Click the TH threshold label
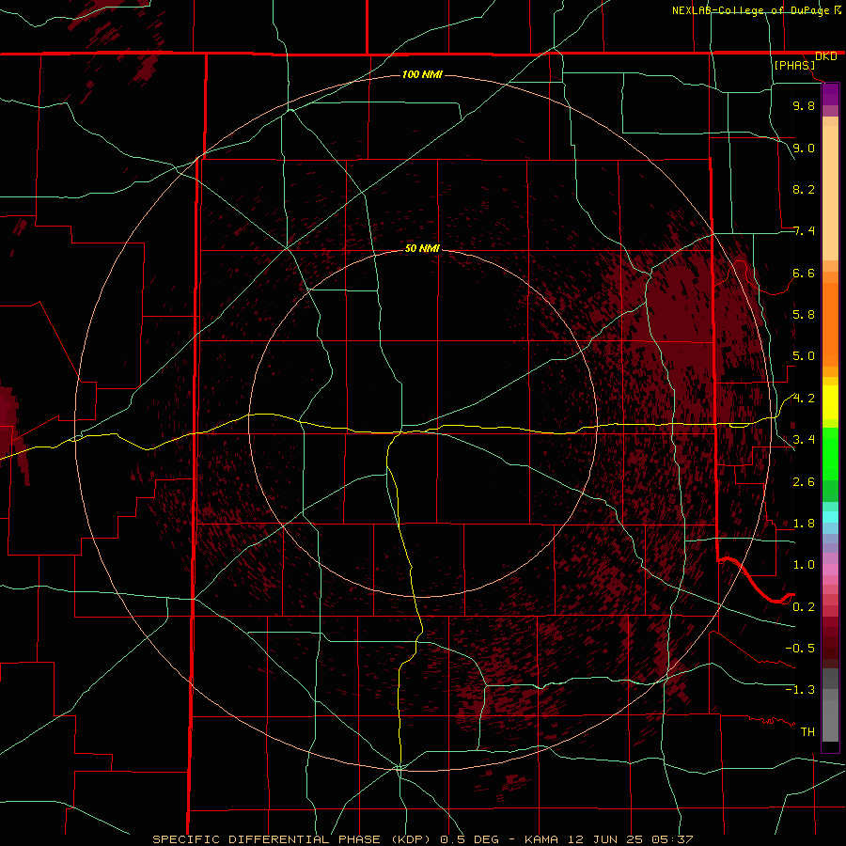 click(807, 731)
